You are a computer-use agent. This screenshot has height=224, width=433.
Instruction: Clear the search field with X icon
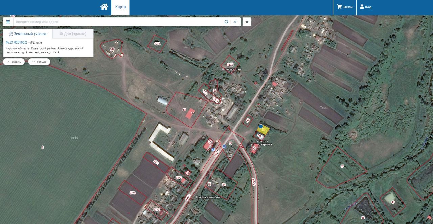[x=235, y=22]
